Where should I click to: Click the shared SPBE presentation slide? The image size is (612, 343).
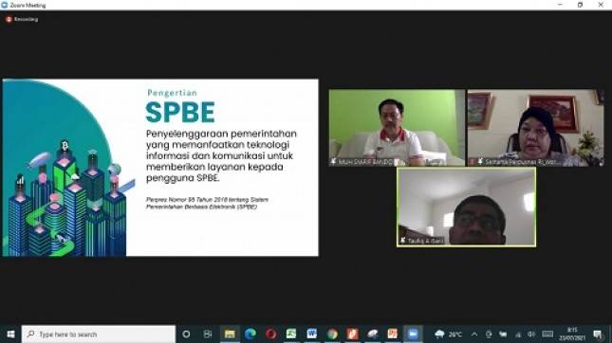point(160,168)
